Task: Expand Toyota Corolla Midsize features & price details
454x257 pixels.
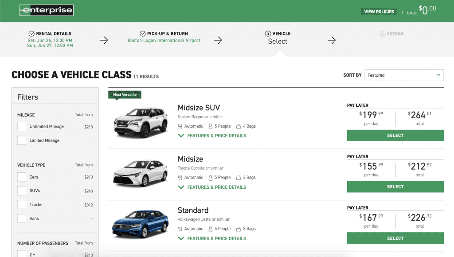Action: click(x=212, y=187)
